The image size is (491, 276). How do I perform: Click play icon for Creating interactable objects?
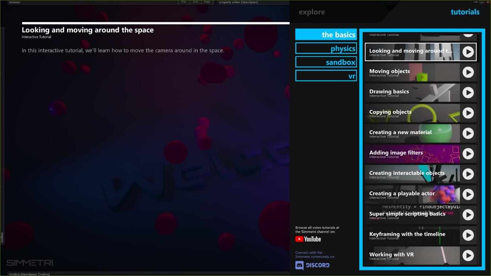pos(468,174)
